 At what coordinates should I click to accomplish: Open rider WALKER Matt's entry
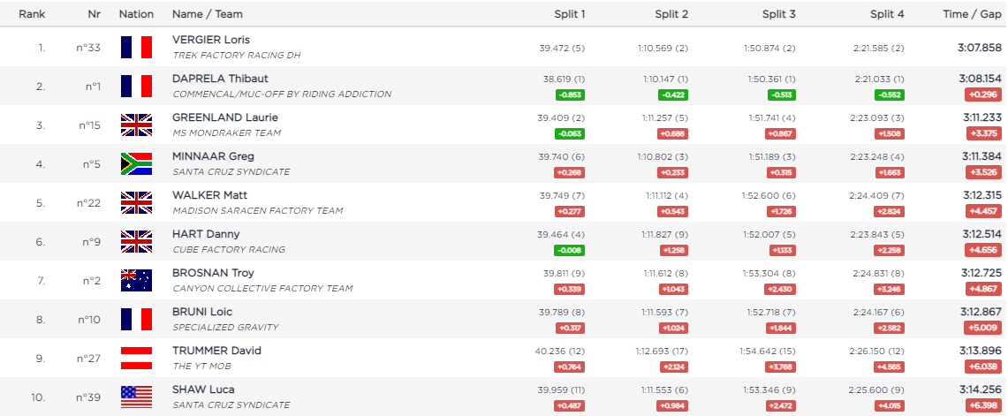click(209, 195)
